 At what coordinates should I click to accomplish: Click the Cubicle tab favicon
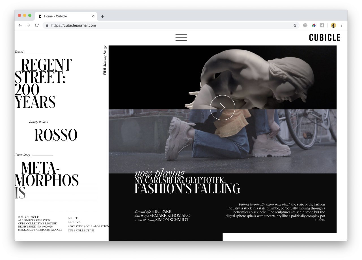pyautogui.click(x=40, y=16)
